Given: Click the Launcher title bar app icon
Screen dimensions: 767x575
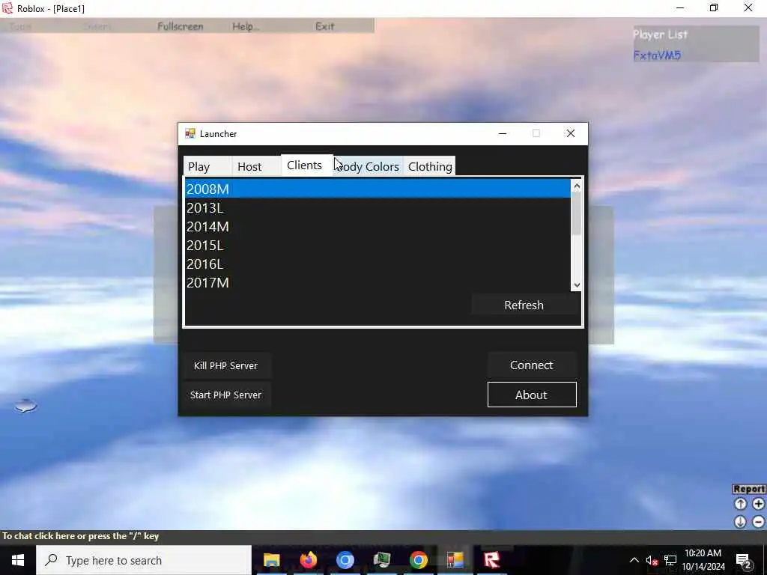Looking at the screenshot, I should (190, 133).
